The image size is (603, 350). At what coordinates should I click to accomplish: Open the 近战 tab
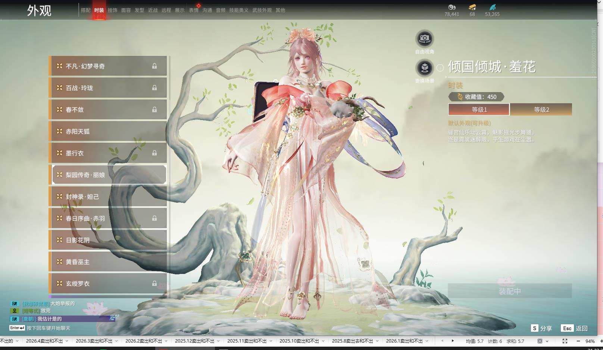coord(153,10)
